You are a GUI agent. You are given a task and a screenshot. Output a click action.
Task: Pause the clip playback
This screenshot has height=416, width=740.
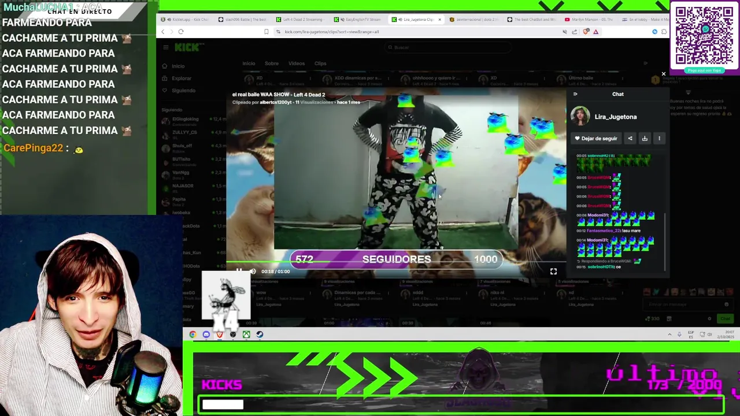239,271
